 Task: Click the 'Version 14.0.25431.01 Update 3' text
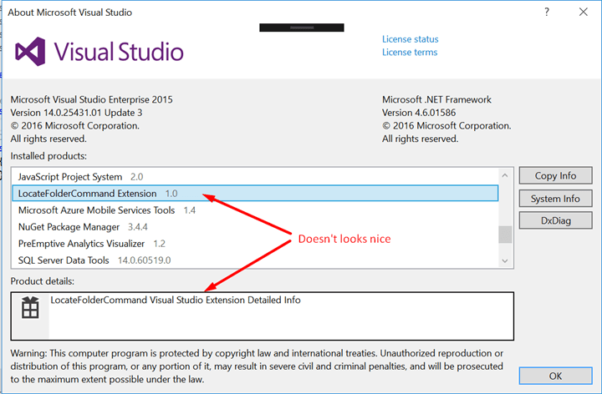pos(76,113)
